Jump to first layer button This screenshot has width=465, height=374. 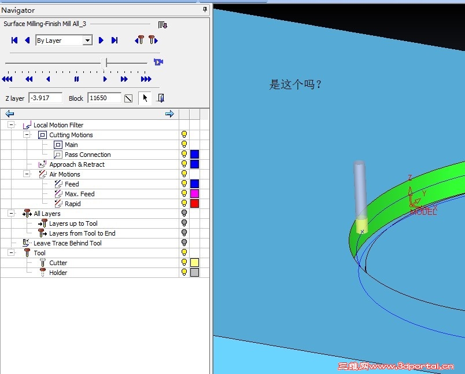14,41
